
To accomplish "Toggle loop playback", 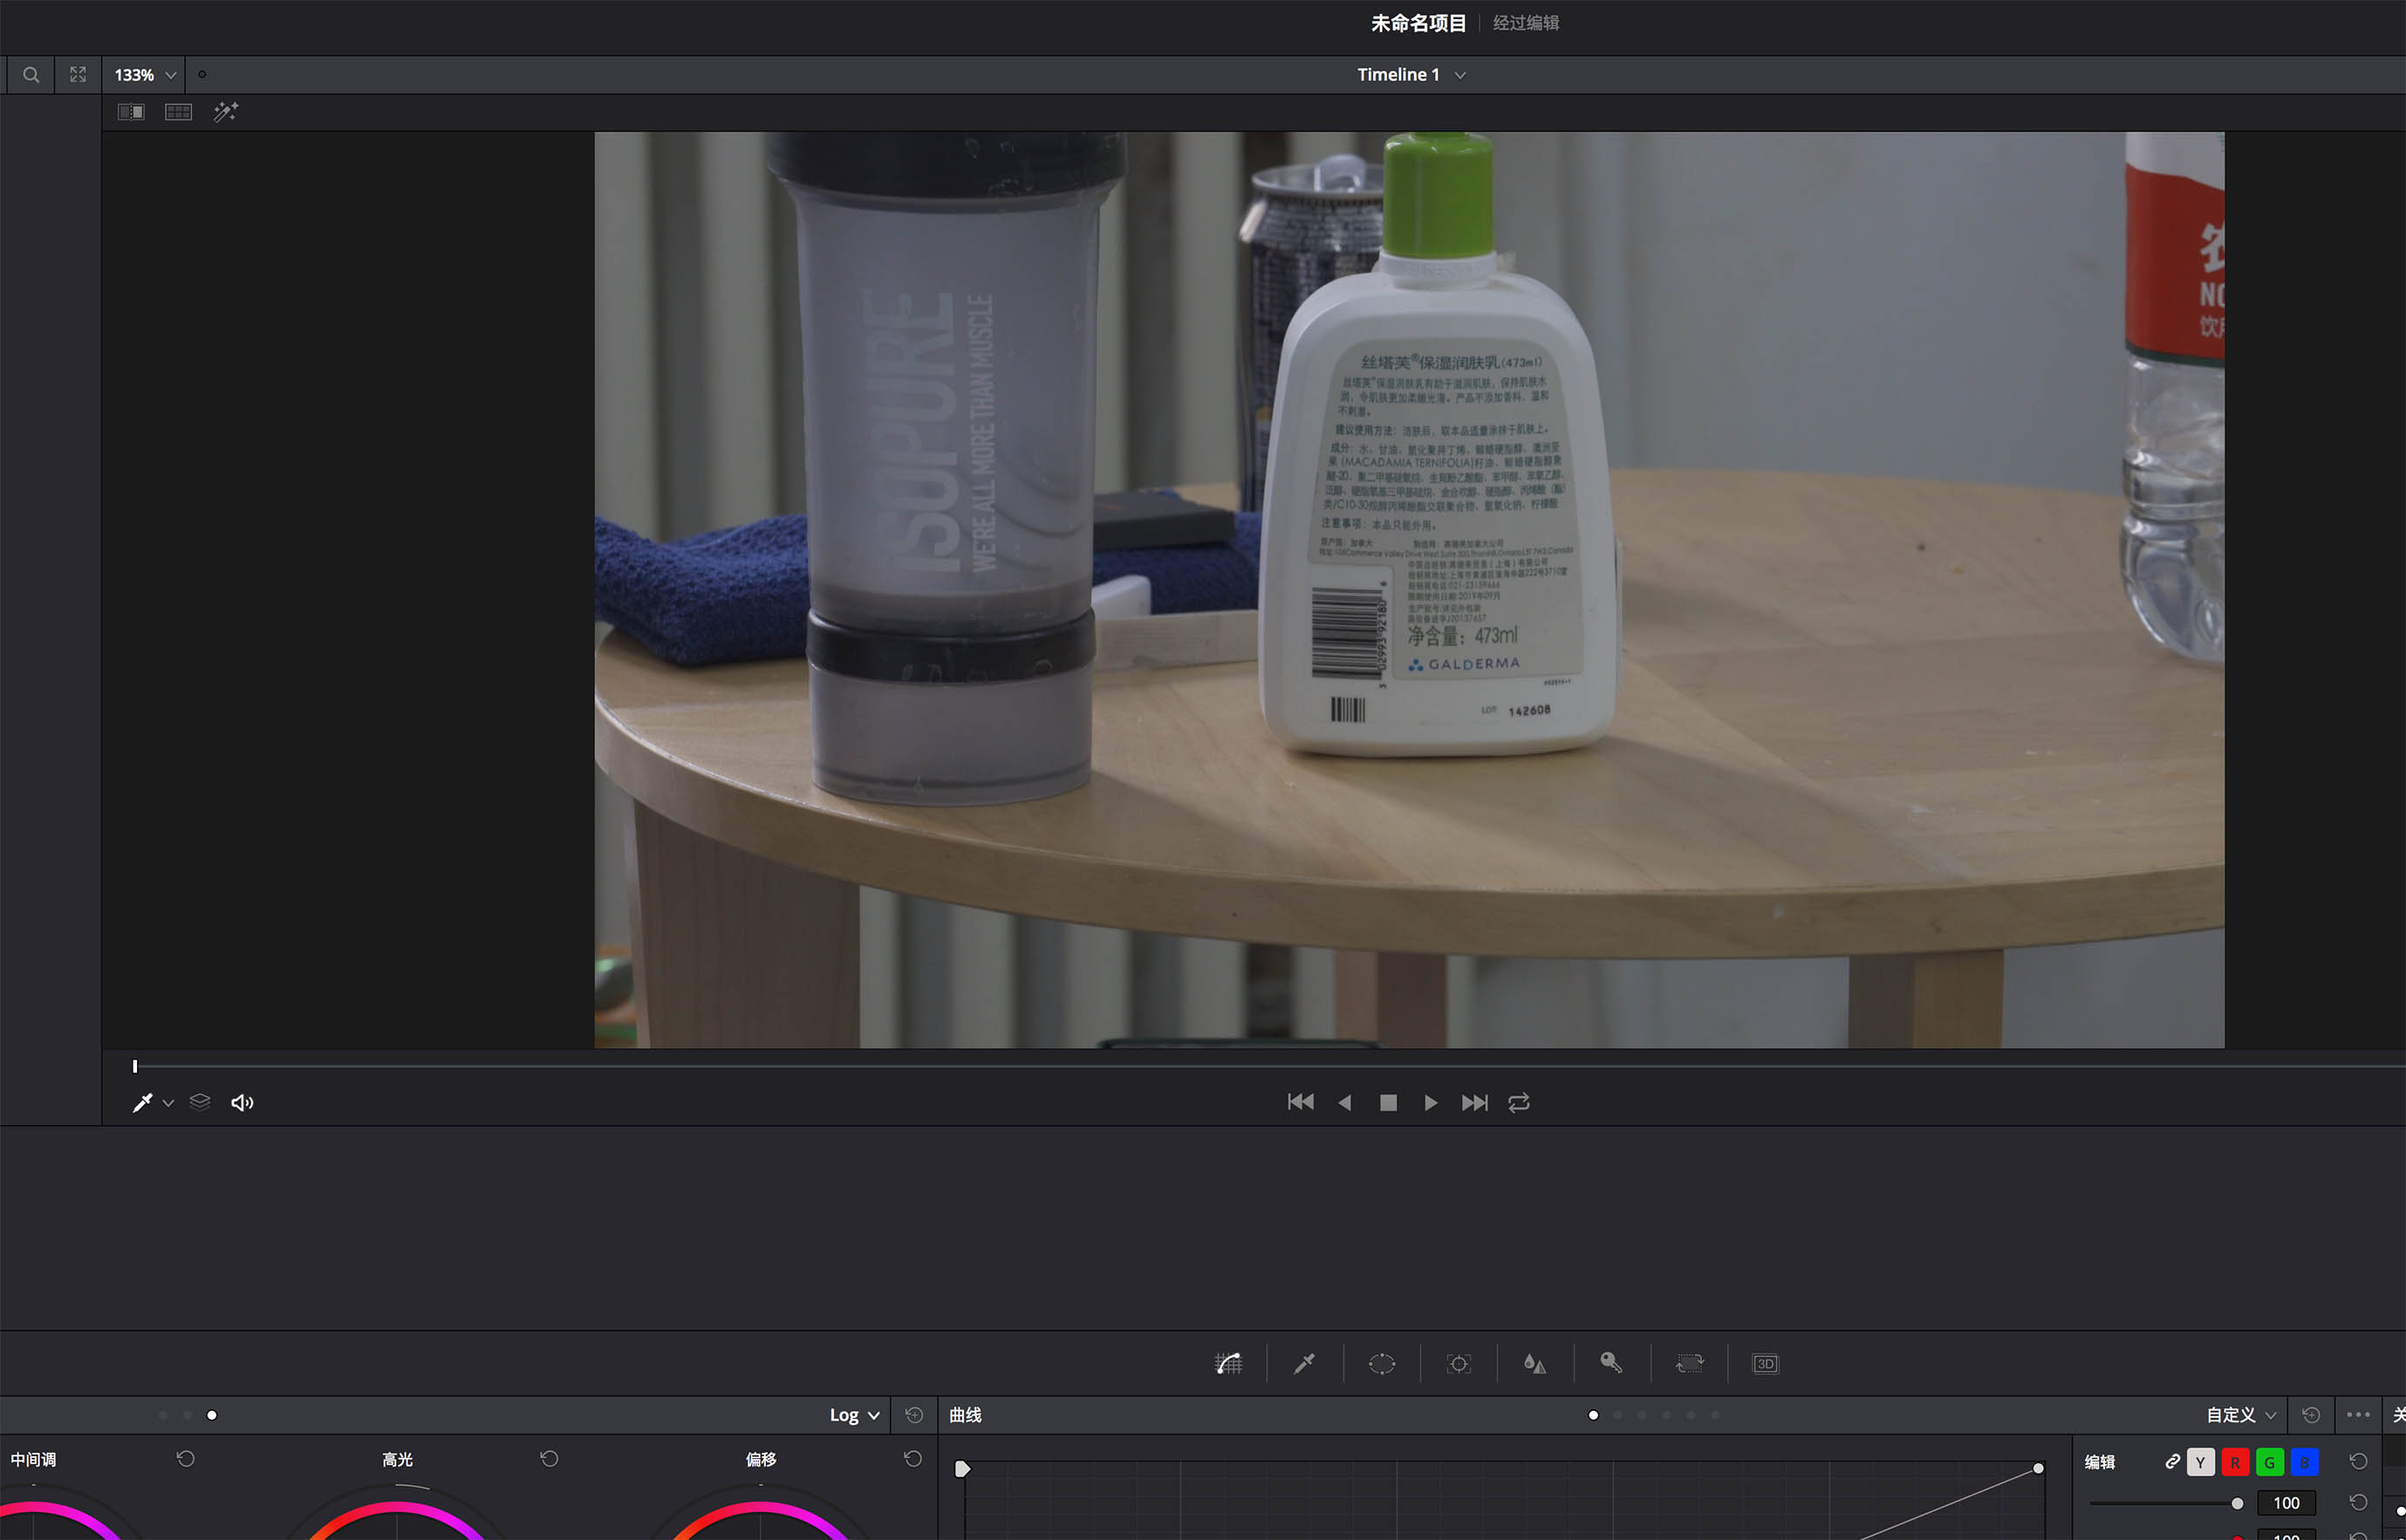I will coord(1519,1102).
